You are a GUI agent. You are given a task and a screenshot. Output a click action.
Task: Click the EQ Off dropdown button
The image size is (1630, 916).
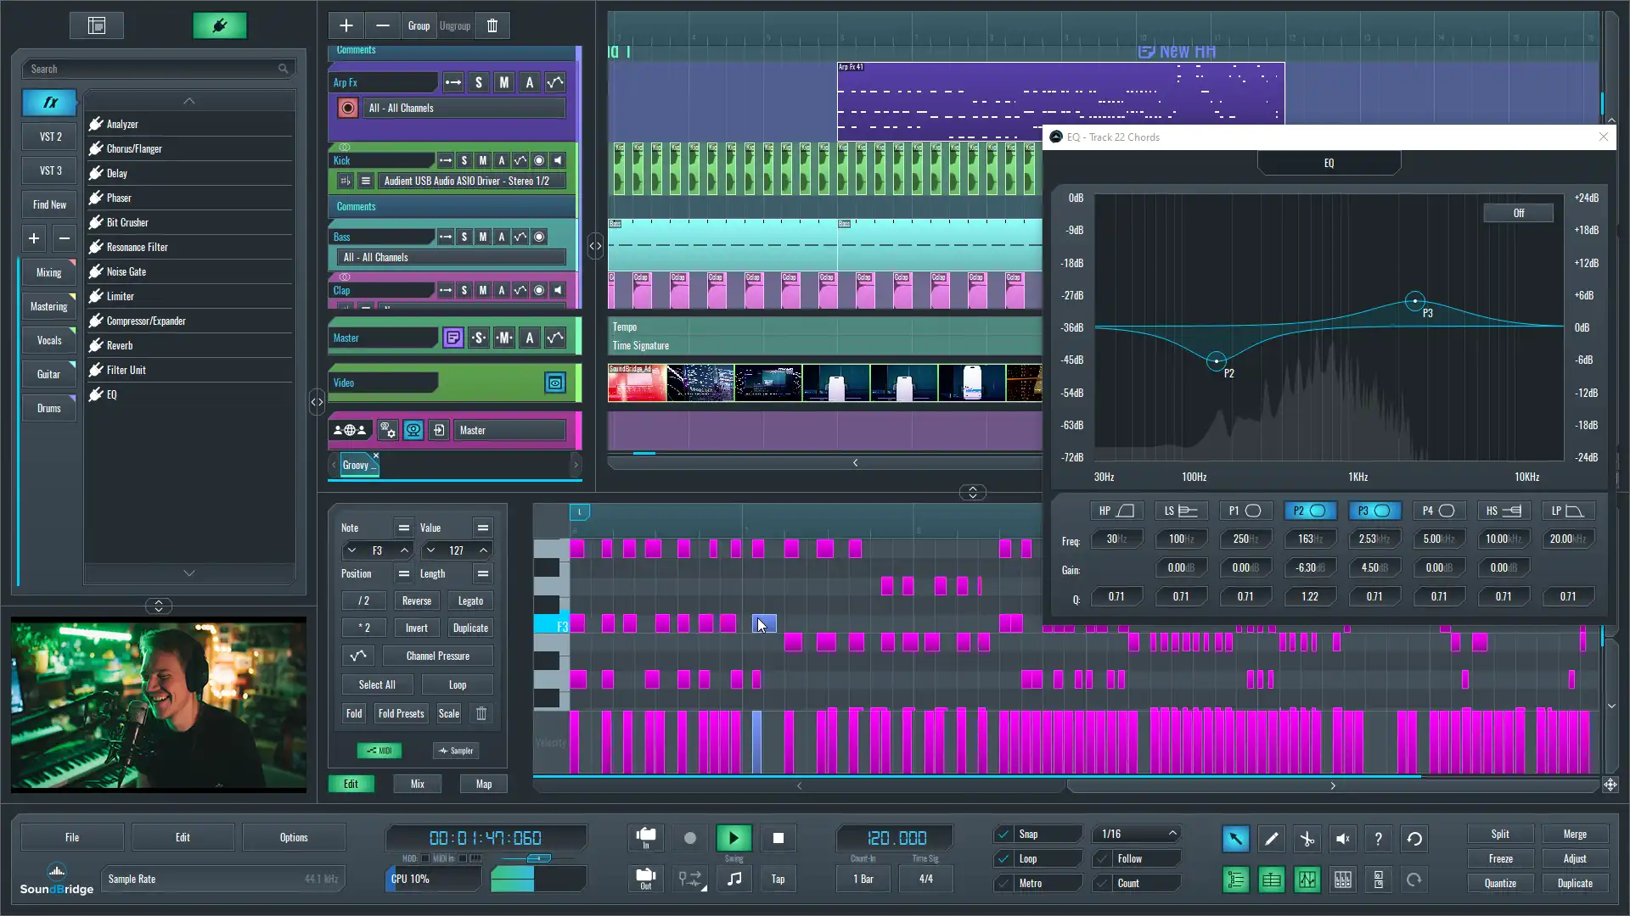tap(1518, 213)
